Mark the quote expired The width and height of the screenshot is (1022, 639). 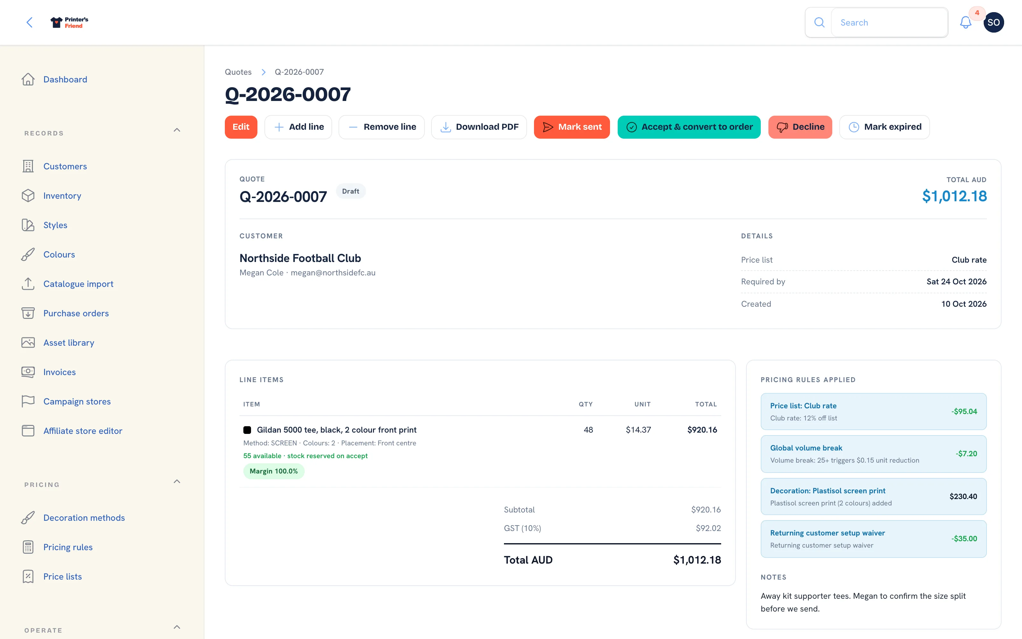click(884, 127)
